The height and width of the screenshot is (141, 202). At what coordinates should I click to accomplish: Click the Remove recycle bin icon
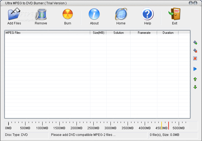(x=41, y=14)
